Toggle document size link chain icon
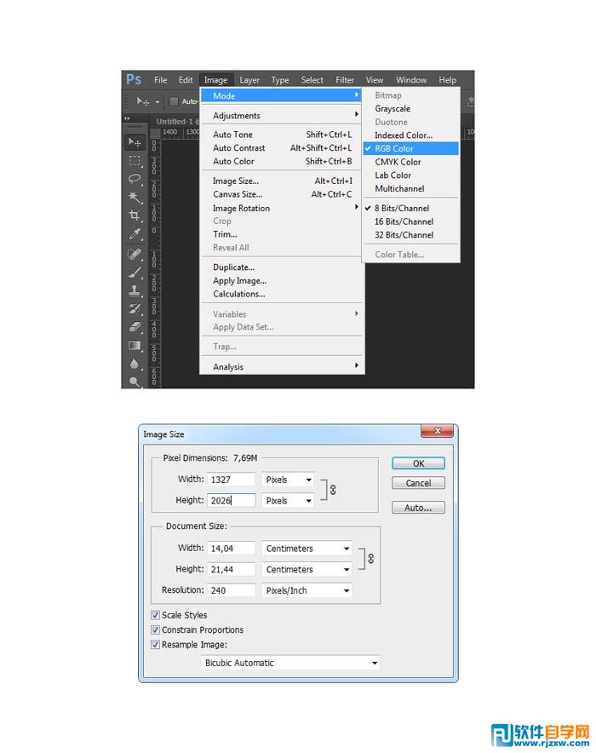Viewport: 596px width, 753px height. 371,559
